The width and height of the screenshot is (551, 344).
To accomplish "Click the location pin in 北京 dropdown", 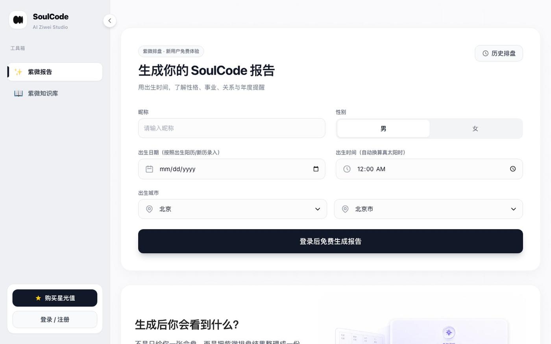I will pyautogui.click(x=149, y=209).
